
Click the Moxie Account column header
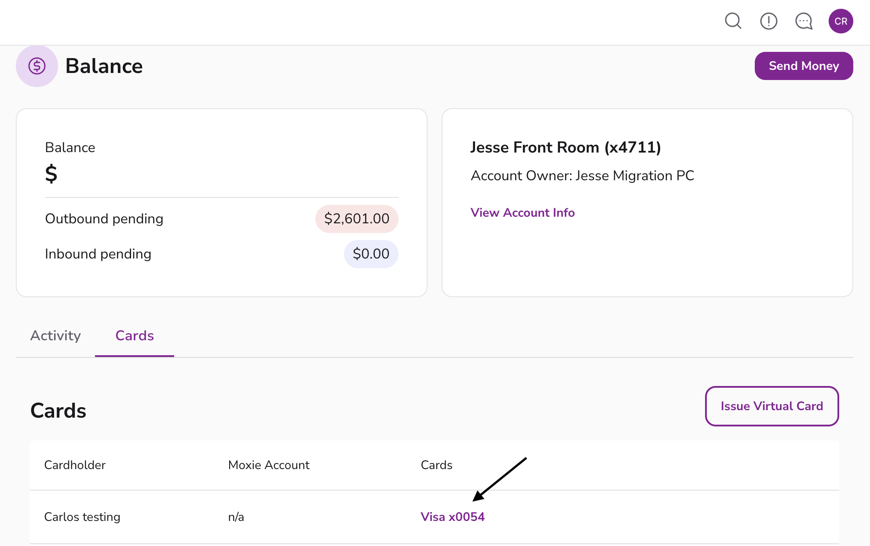(x=269, y=465)
